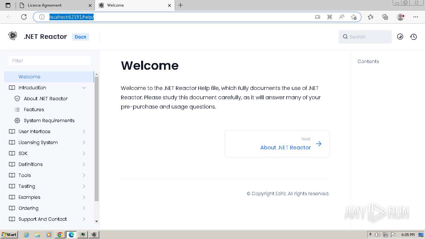Open read aloud in address bar
Image resolution: width=425 pixels, height=239 pixels.
pos(342,17)
